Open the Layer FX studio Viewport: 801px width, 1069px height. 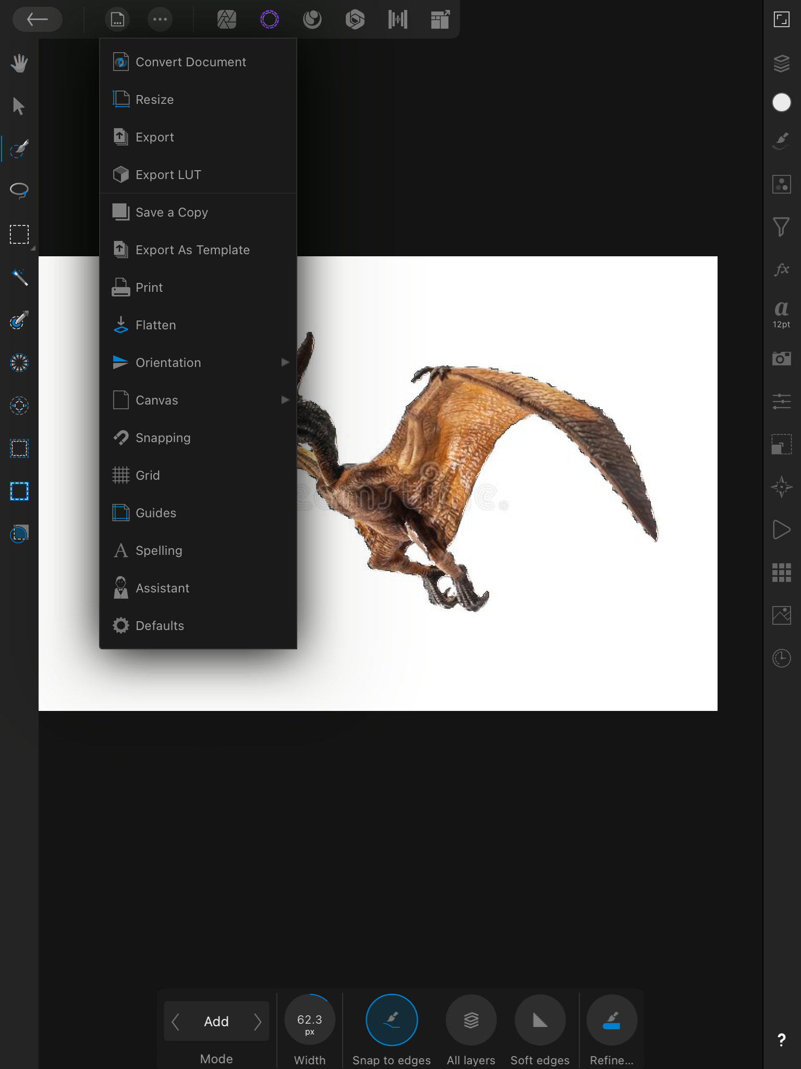(782, 270)
